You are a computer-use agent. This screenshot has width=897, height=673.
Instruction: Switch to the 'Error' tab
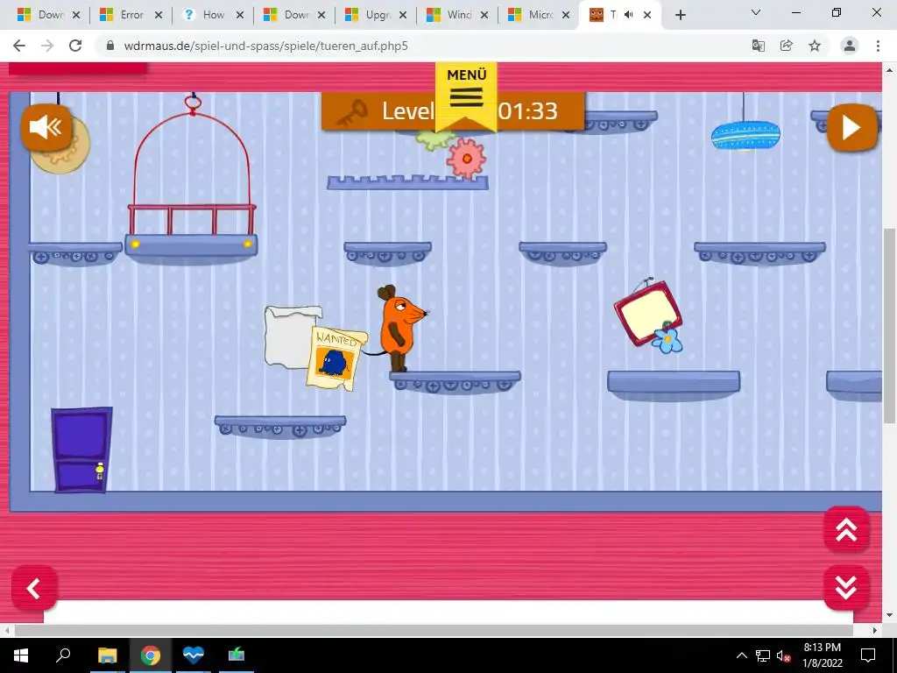pyautogui.click(x=131, y=15)
